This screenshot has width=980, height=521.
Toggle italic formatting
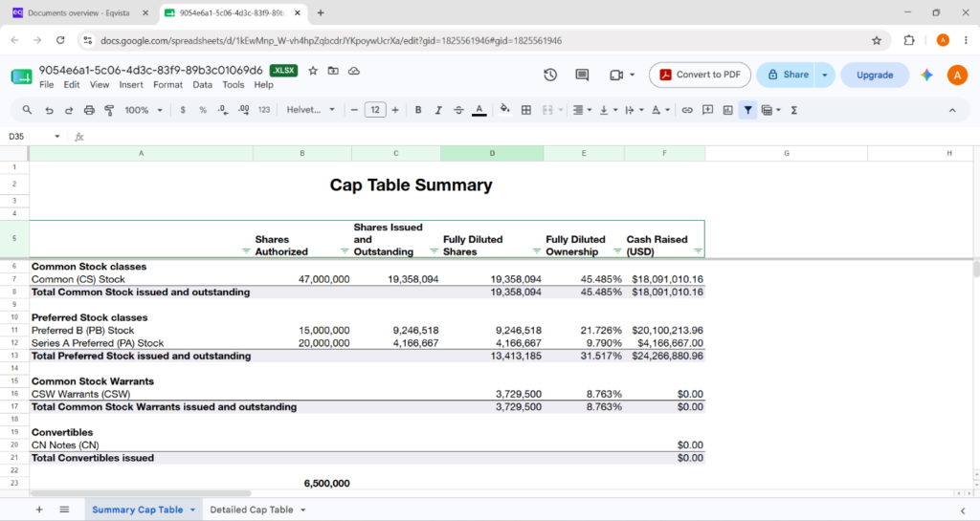(x=438, y=110)
